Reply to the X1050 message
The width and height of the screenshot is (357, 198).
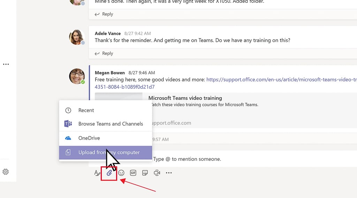click(x=104, y=14)
